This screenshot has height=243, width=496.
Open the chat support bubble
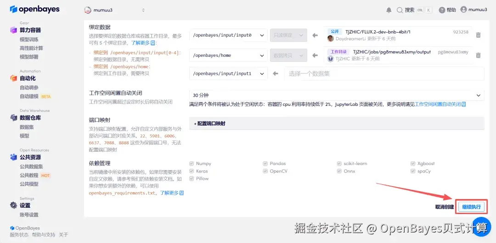(x=481, y=226)
